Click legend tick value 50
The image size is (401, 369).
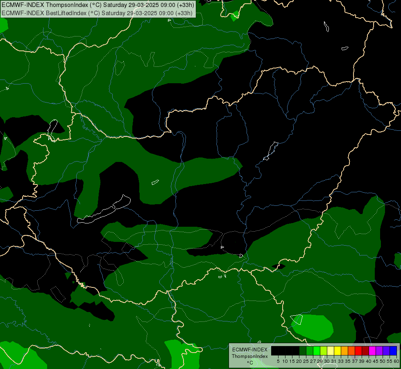[x=382, y=361]
